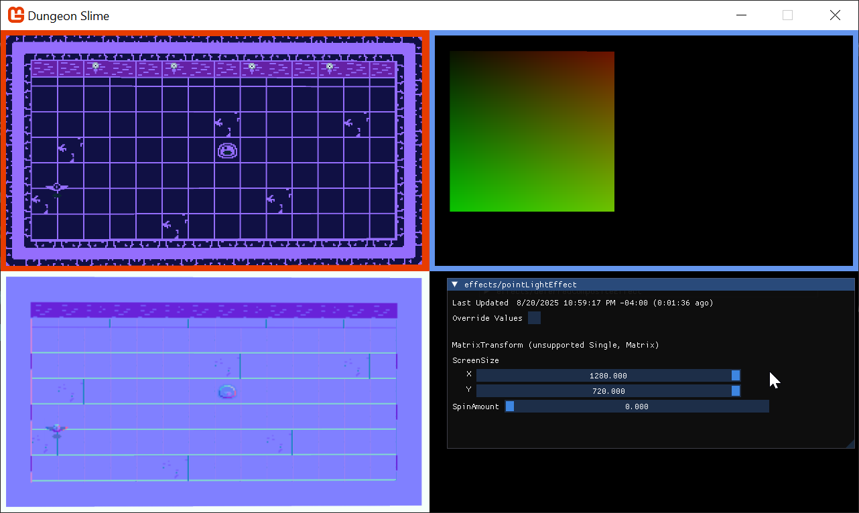This screenshot has width=859, height=513.
Task: Click the second wall torch from the left
Action: [174, 66]
